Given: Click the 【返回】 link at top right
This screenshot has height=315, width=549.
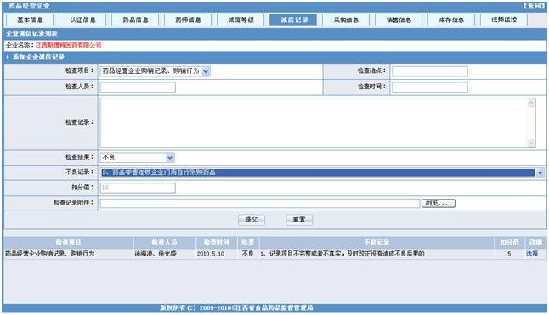Looking at the screenshot, I should coord(534,6).
